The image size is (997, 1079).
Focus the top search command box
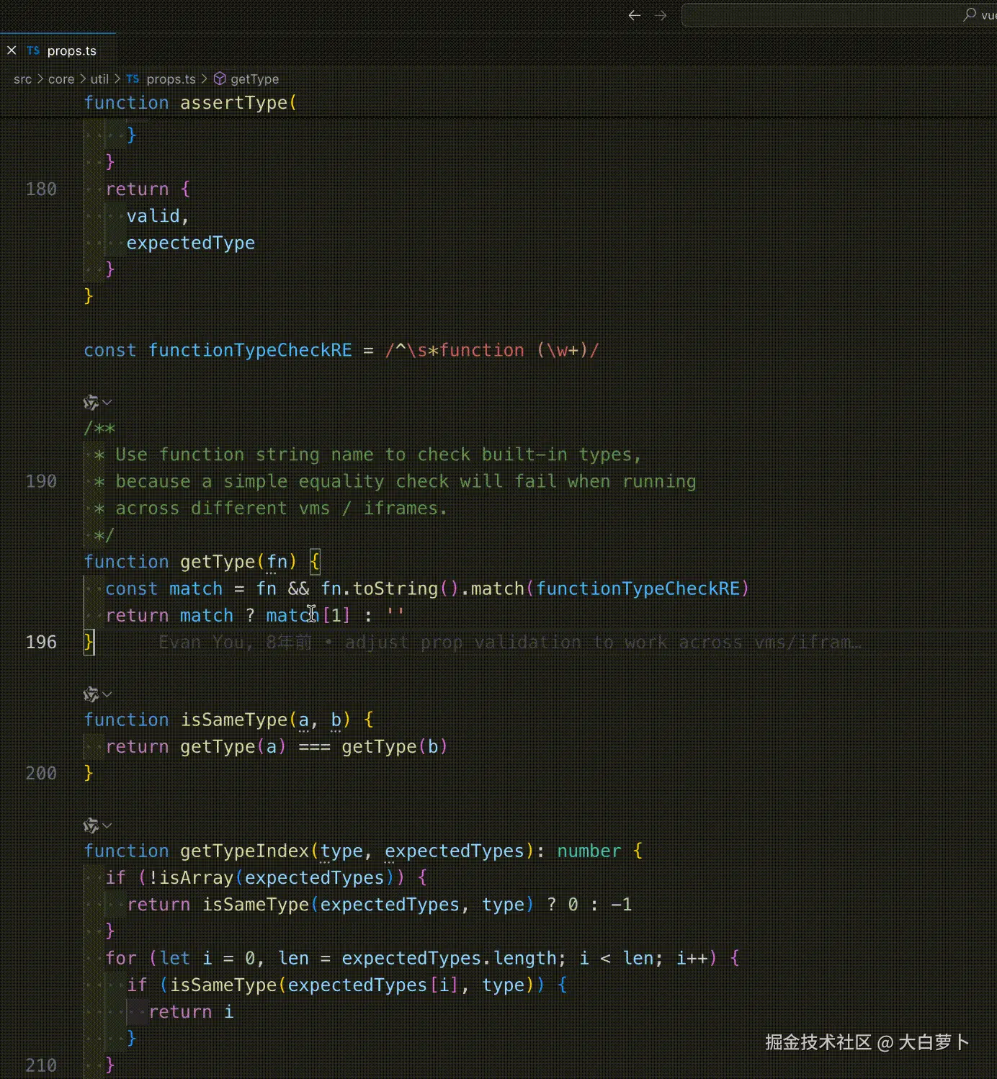(x=839, y=15)
